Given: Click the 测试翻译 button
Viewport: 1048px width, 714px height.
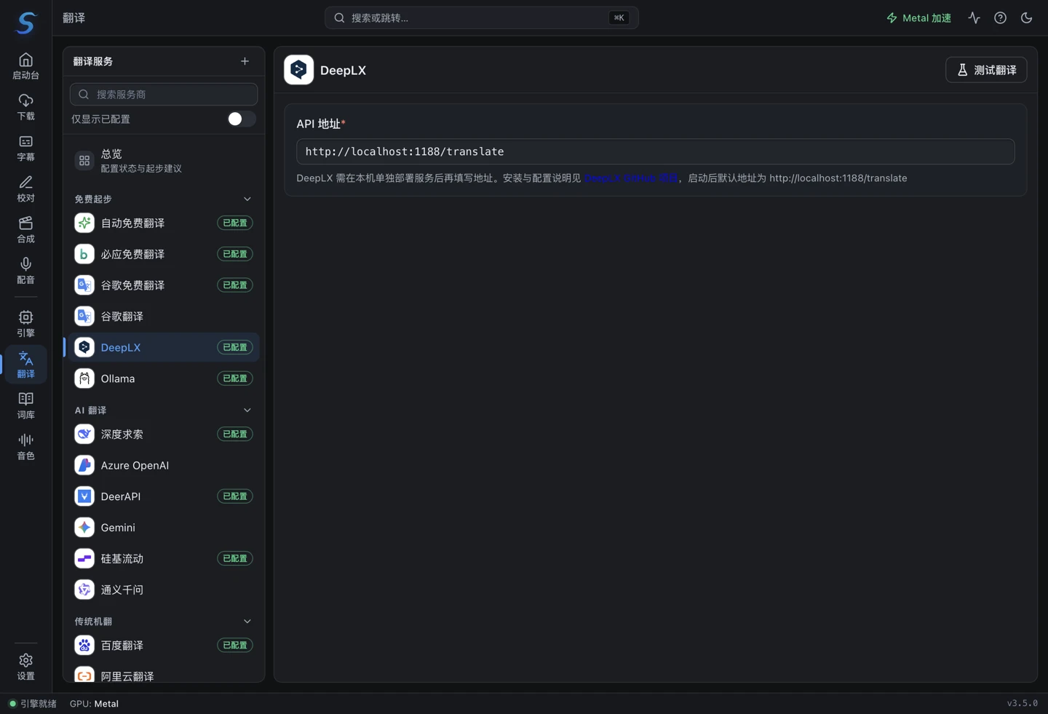Looking at the screenshot, I should [x=986, y=70].
